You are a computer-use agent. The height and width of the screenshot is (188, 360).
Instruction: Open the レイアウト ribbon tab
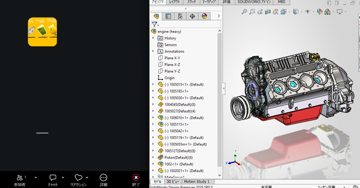pos(175,2)
